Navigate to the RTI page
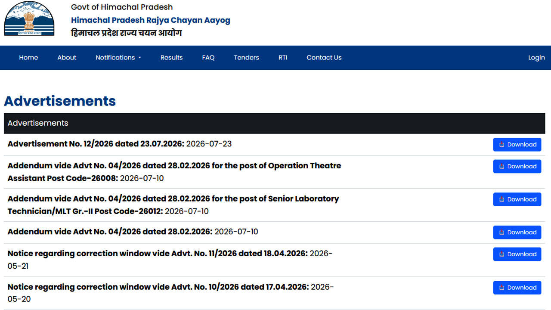This screenshot has height=310, width=551. click(x=283, y=58)
